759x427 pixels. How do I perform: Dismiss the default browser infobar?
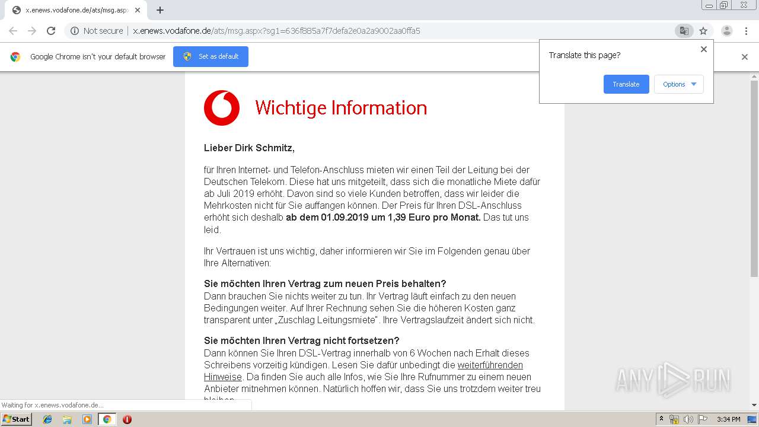coord(745,57)
